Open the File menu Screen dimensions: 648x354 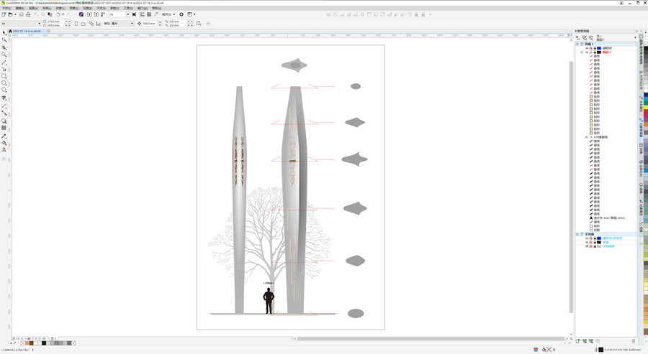click(6, 8)
